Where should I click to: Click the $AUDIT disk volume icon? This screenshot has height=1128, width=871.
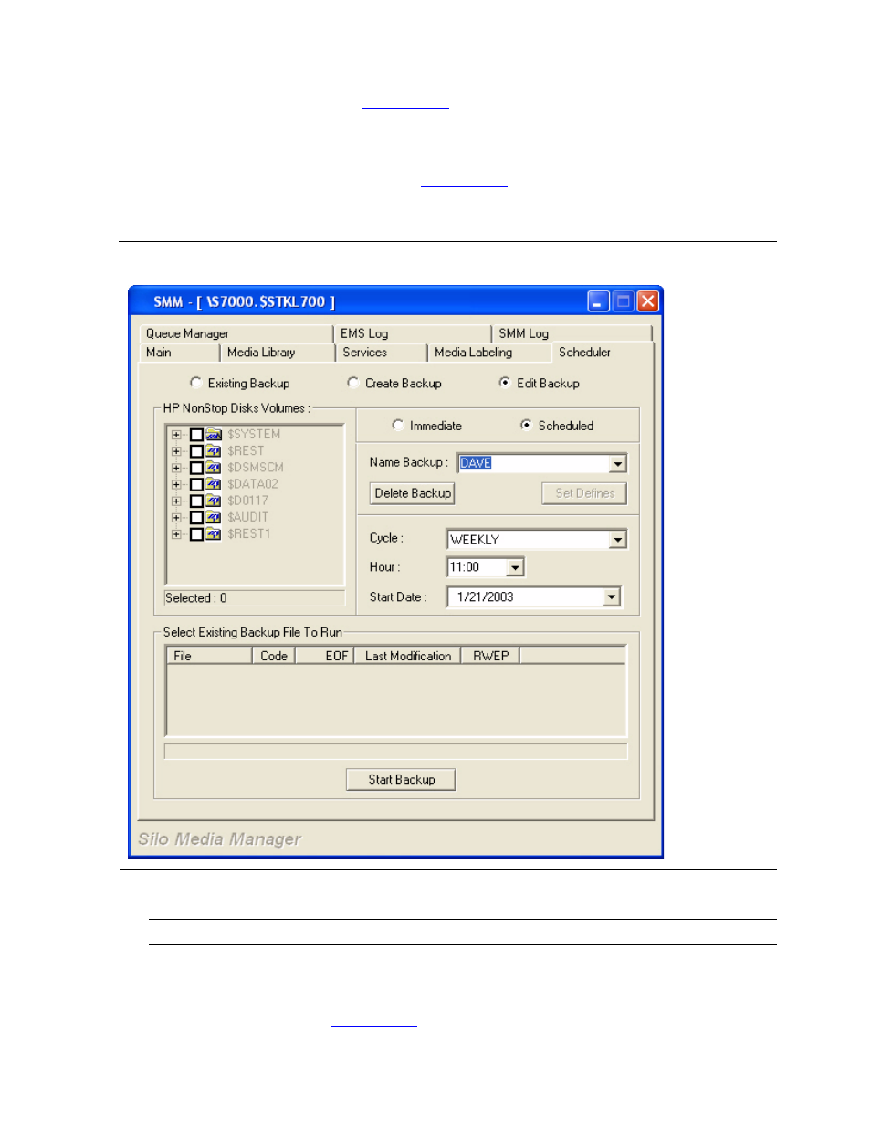[x=214, y=517]
